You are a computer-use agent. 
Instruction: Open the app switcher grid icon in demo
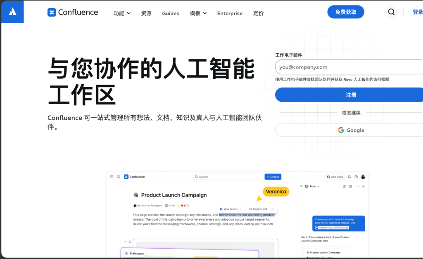(x=119, y=177)
